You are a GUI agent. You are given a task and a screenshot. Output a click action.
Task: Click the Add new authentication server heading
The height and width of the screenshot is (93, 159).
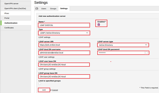(x=52, y=16)
